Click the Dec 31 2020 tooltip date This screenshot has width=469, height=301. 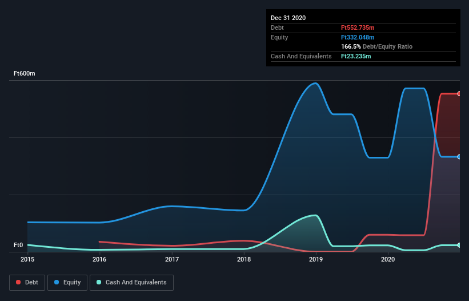(288, 18)
